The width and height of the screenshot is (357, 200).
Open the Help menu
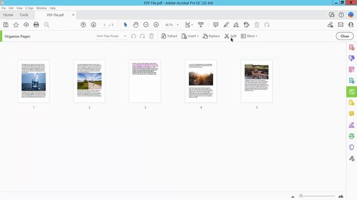[x=52, y=8]
